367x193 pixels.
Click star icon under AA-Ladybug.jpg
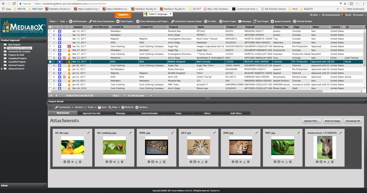[114, 162]
